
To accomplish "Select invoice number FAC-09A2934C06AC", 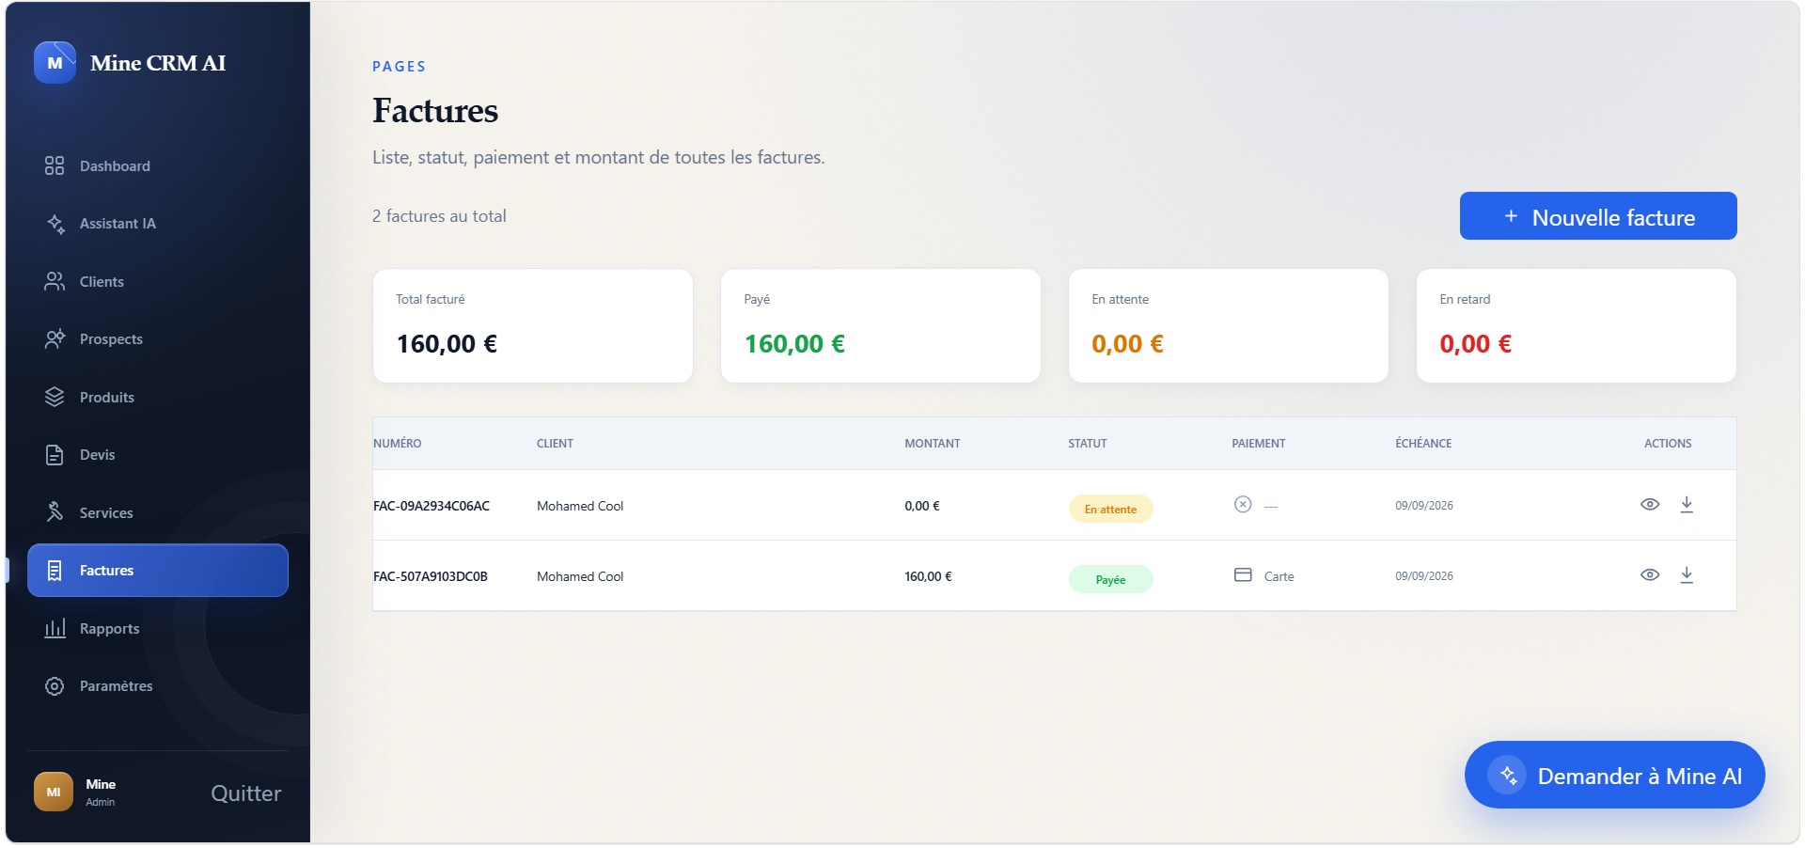I will coord(432,506).
